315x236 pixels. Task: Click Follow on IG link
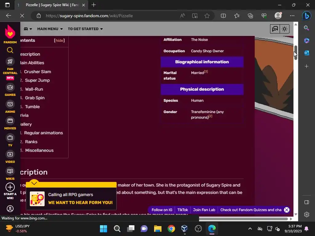coord(162,210)
